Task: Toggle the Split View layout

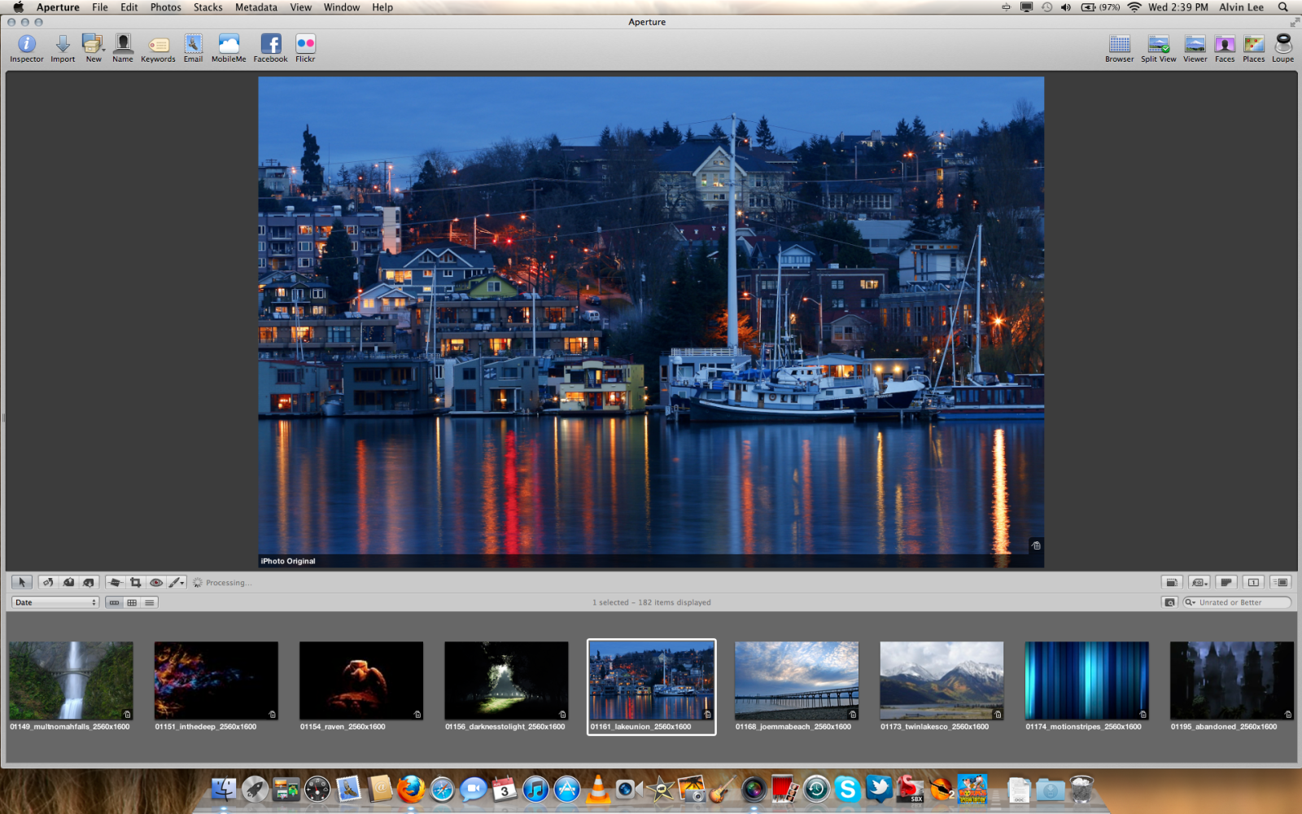Action: tap(1158, 46)
